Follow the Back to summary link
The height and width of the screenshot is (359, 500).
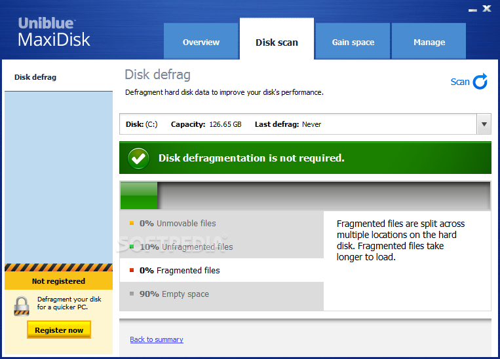157,339
